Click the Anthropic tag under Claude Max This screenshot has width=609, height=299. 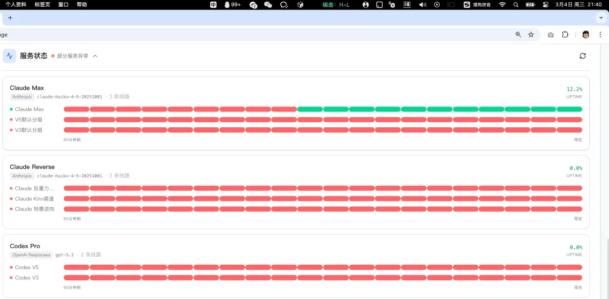[23, 96]
